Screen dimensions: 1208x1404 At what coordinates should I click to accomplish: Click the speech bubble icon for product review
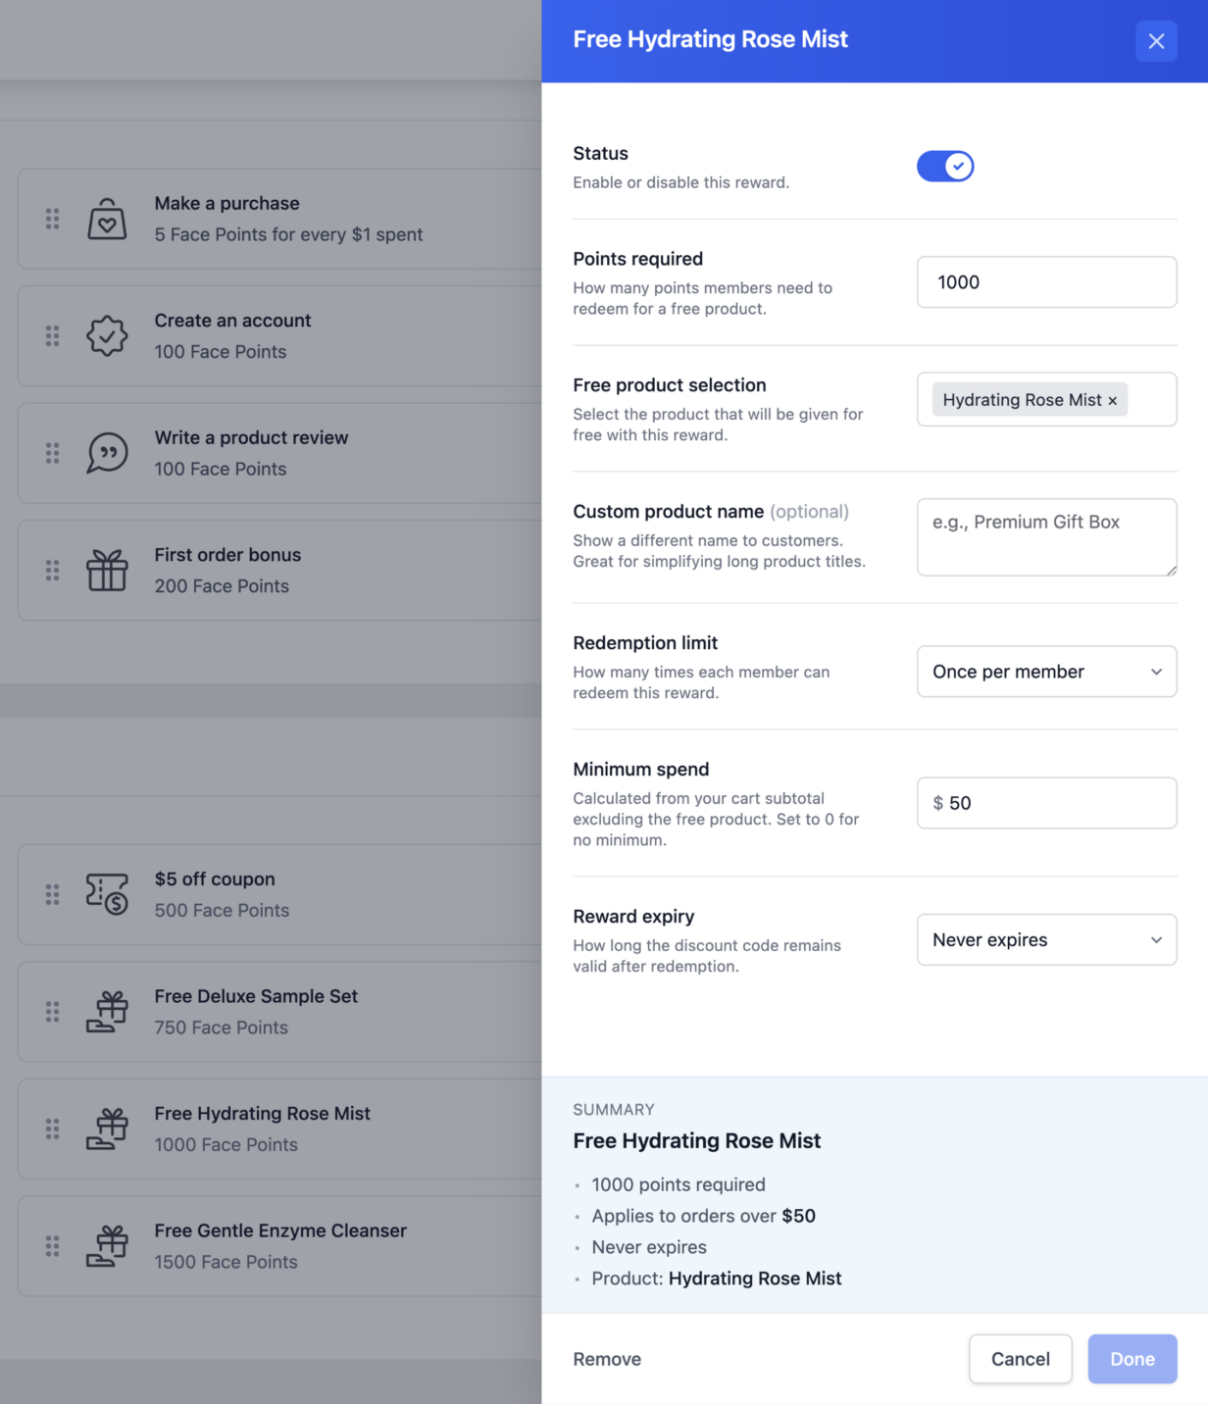pyautogui.click(x=108, y=453)
